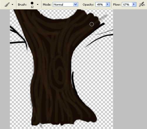Click the blue arrow of the Mode combo box
The height and width of the screenshot is (129, 147).
(76, 4)
